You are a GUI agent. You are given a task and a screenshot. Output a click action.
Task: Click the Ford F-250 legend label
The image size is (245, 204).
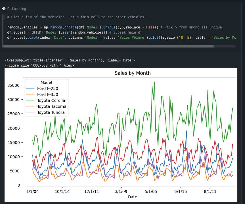click(x=47, y=88)
